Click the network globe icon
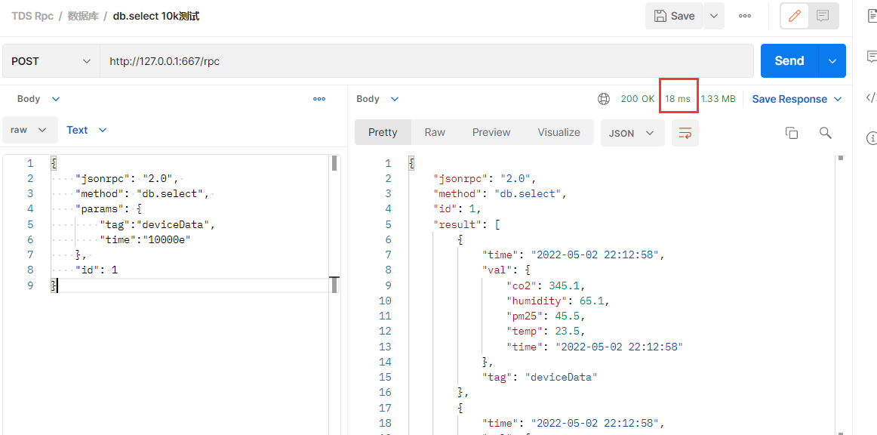Viewport: 877px width, 435px height. click(604, 99)
